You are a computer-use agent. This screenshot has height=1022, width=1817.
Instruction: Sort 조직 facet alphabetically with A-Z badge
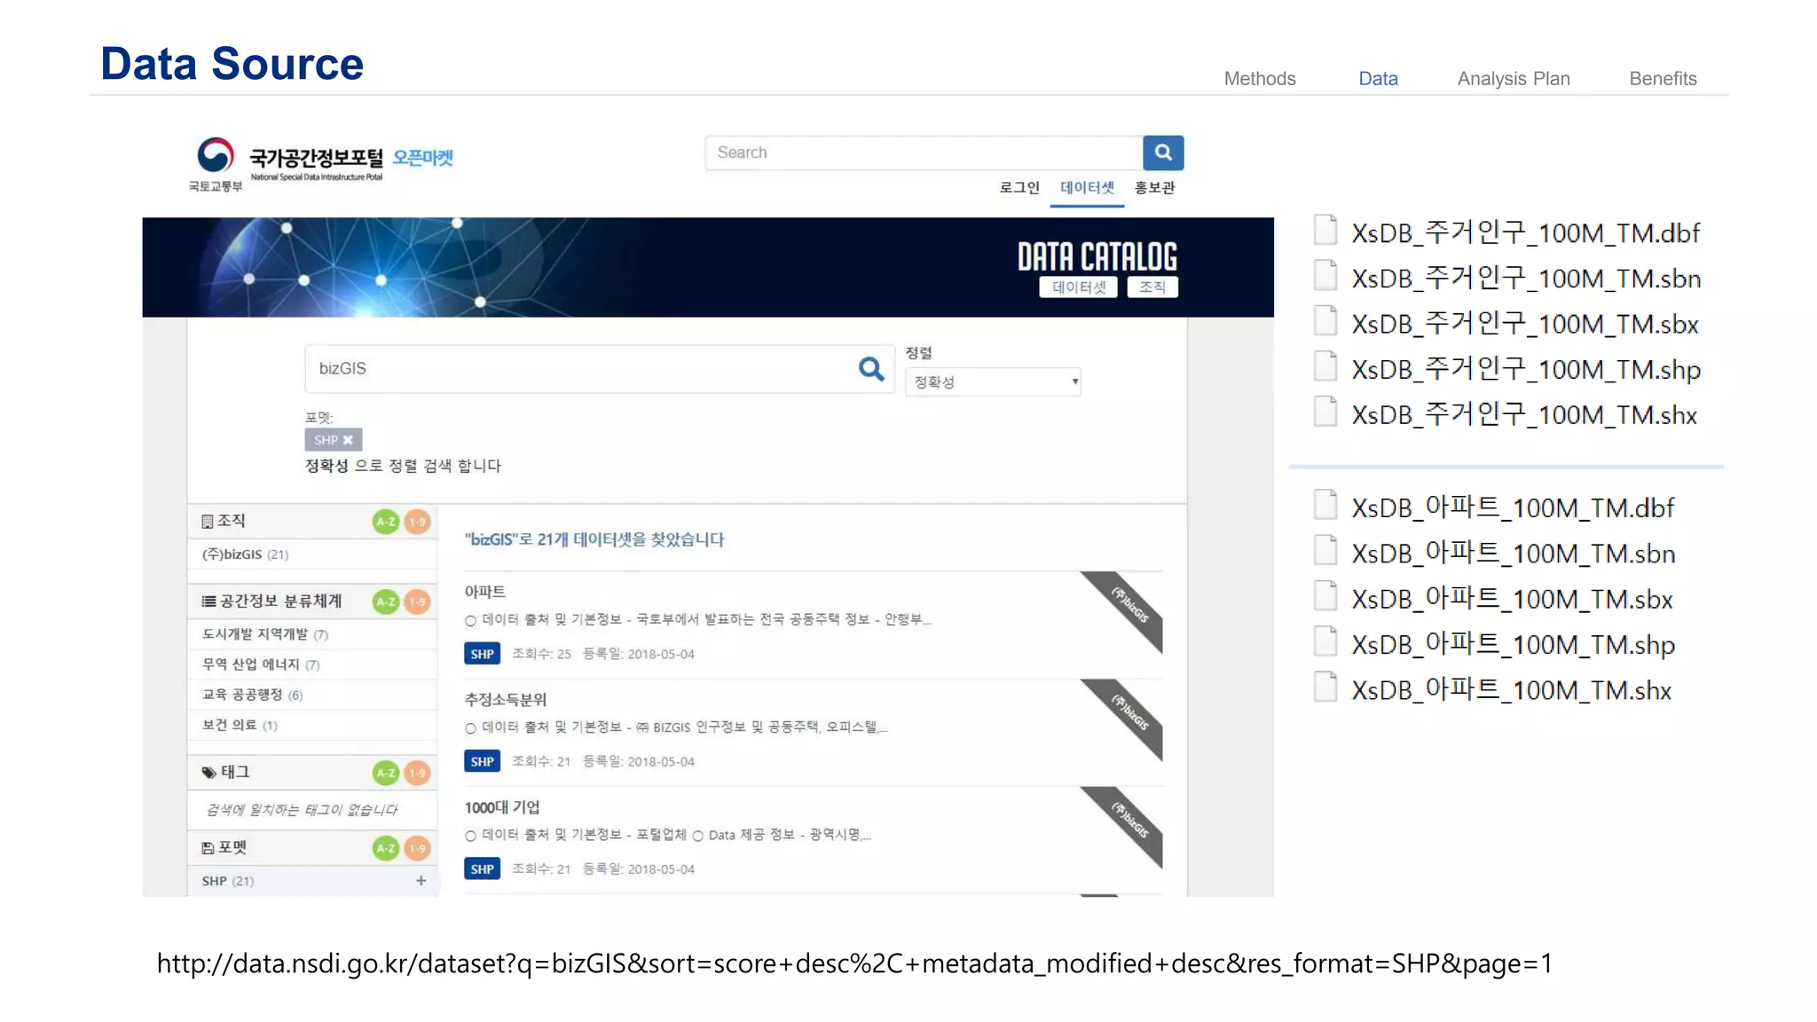coord(385,522)
